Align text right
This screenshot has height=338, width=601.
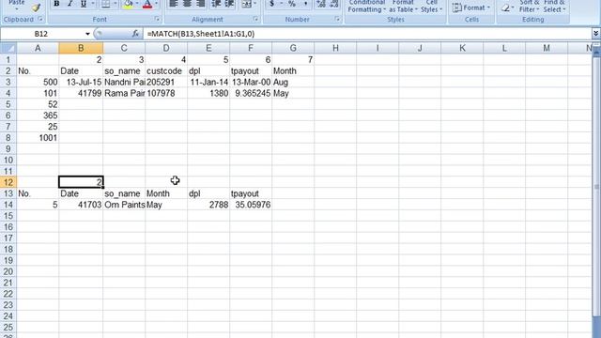[x=200, y=4]
